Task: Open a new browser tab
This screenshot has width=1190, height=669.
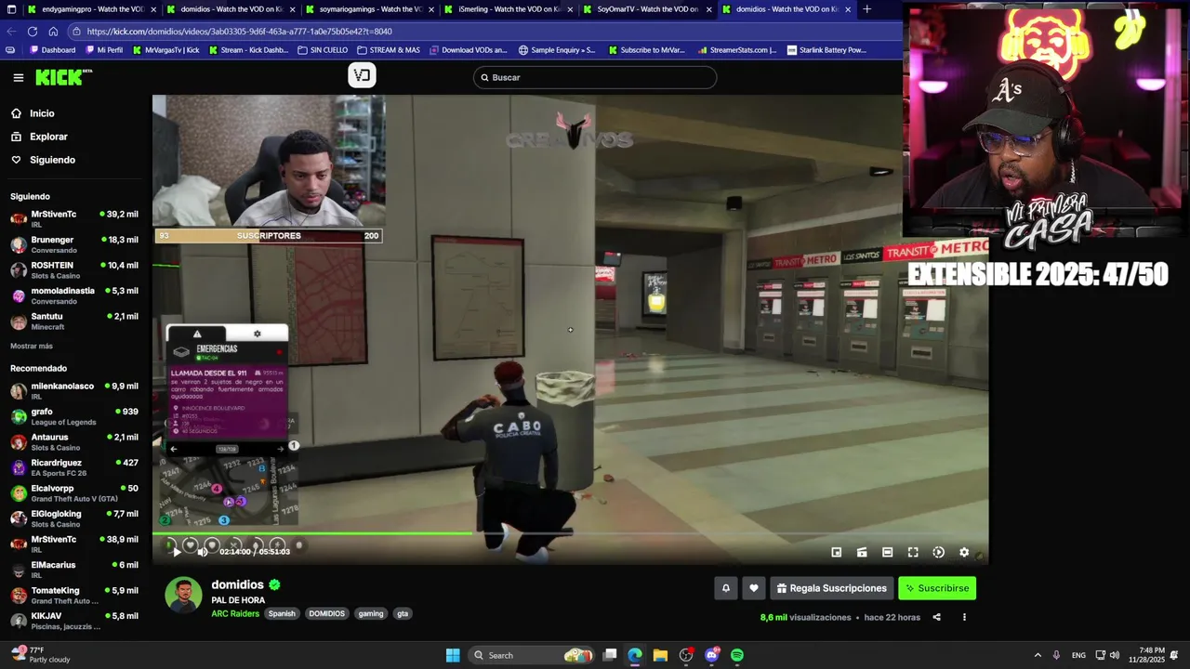Action: click(x=866, y=9)
